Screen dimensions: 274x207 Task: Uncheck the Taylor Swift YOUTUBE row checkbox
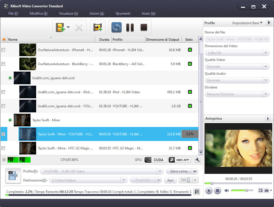click(3, 134)
